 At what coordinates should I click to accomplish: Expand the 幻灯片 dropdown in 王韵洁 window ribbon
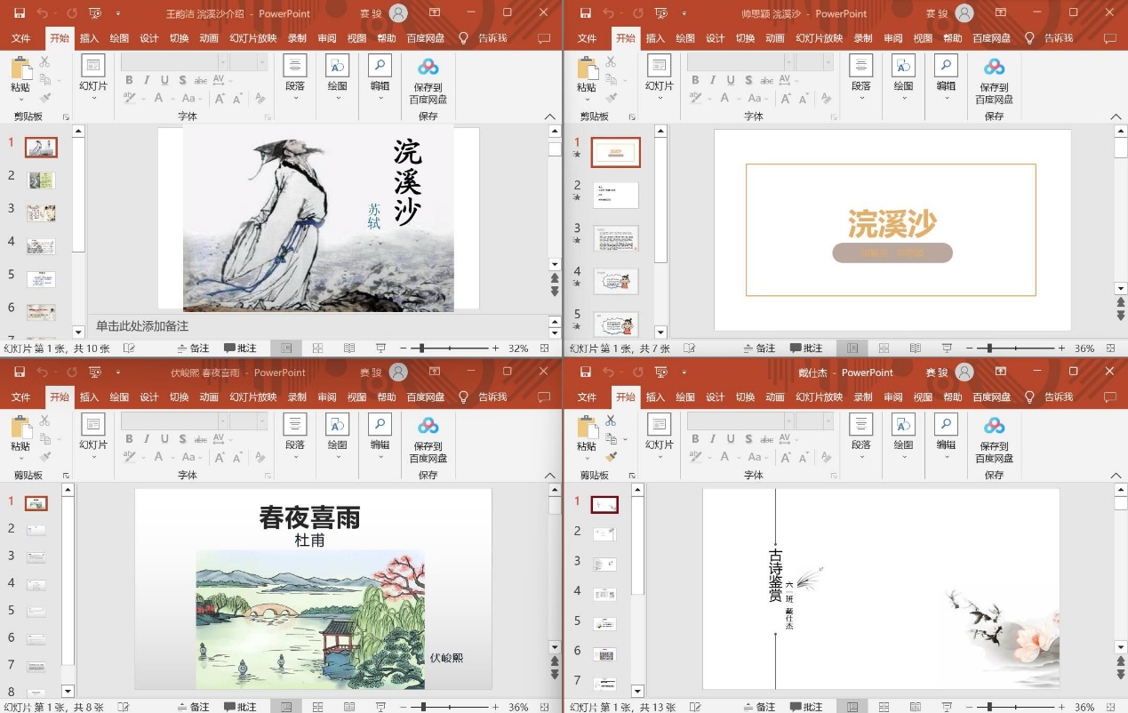[93, 98]
